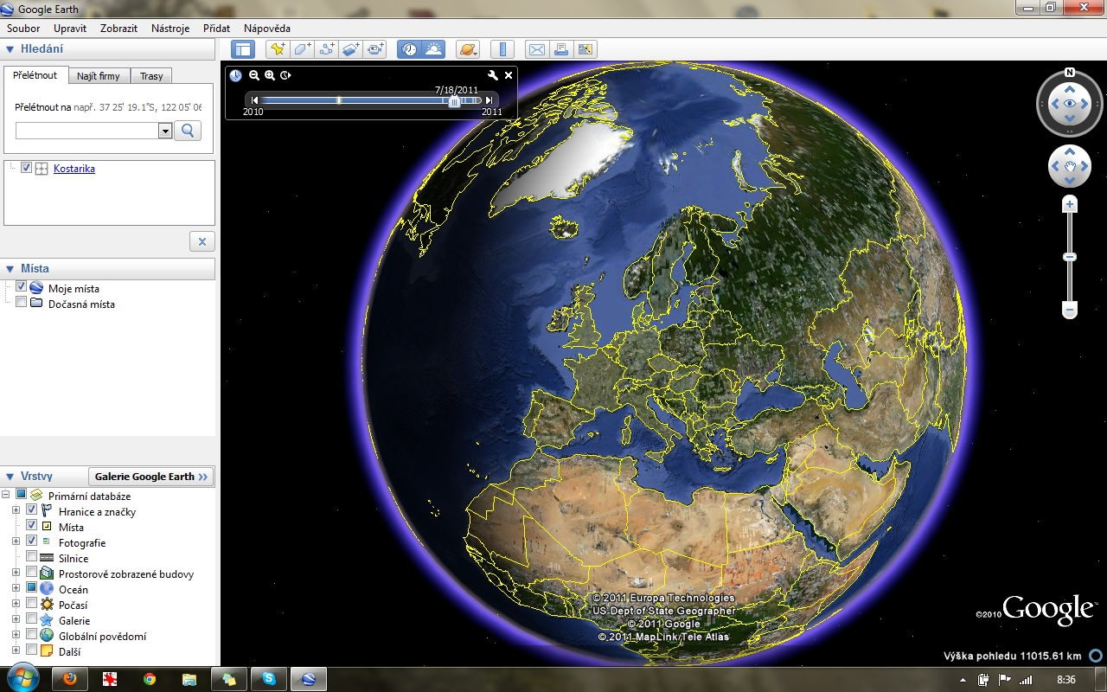Enable Prostorově zobrazené budovy layer
1107x692 pixels.
coord(32,573)
